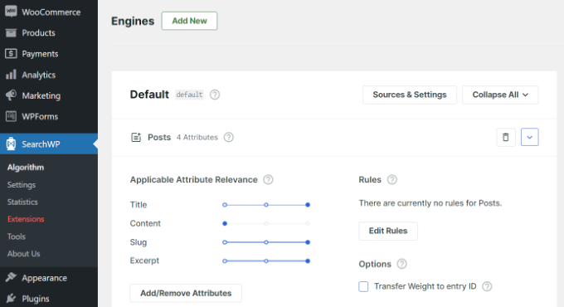Click the Payments dollar icon

pos(11,54)
